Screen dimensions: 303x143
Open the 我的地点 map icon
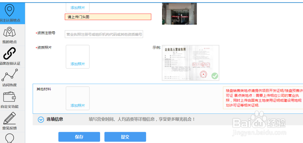pyautogui.click(x=9, y=32)
